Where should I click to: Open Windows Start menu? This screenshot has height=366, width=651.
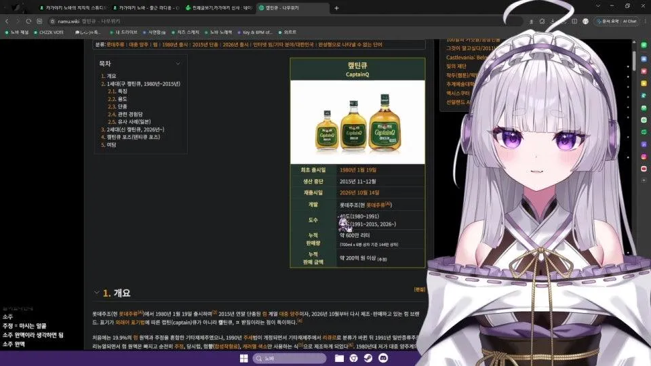click(243, 358)
